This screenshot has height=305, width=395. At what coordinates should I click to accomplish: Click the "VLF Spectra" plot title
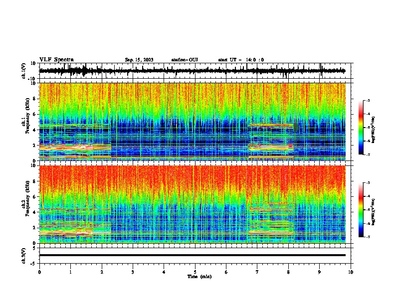tap(56, 60)
